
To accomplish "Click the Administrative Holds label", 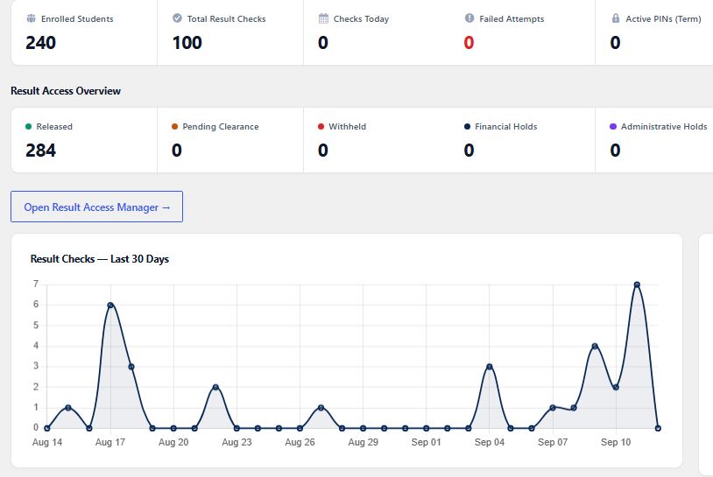I will [x=664, y=127].
